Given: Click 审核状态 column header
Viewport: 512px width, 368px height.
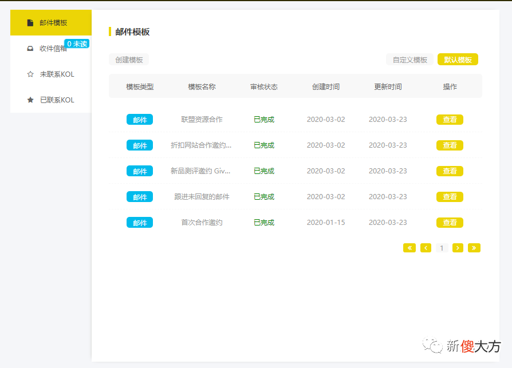Looking at the screenshot, I should tap(264, 87).
